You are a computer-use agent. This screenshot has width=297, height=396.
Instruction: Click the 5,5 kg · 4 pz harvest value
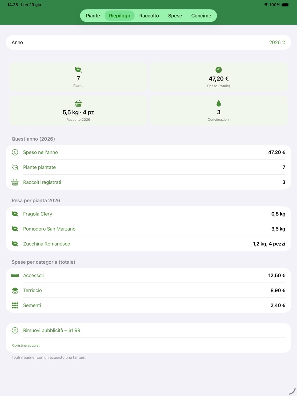coord(78,112)
